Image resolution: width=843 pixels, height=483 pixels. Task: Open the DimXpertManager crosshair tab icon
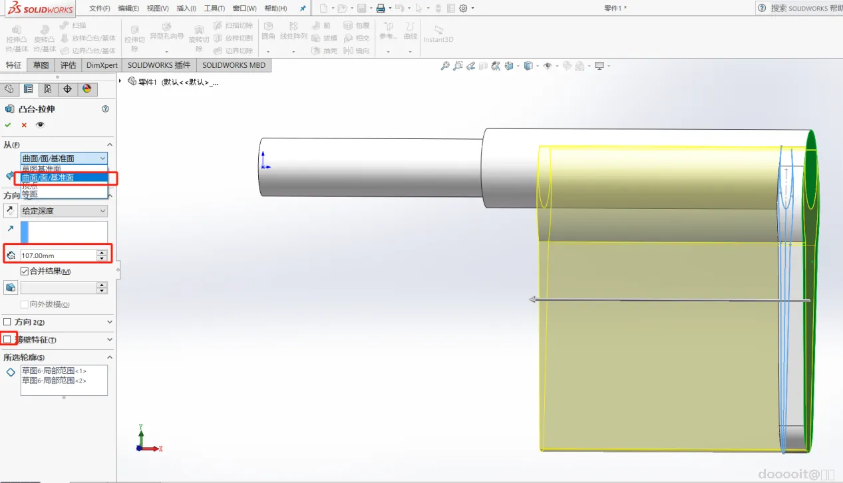click(67, 89)
